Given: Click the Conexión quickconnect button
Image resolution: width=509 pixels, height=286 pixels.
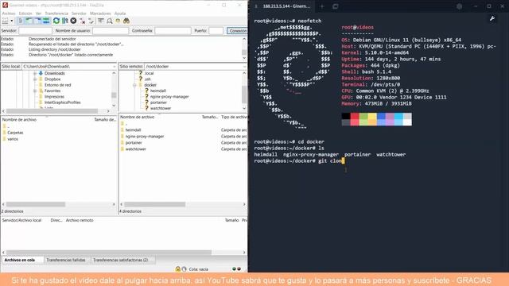Looking at the screenshot, I should pyautogui.click(x=237, y=30).
